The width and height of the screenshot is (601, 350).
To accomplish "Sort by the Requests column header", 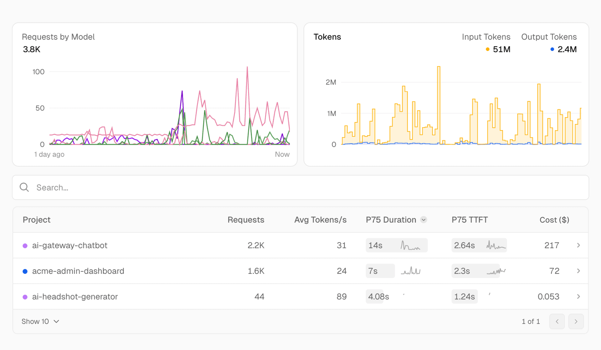I will pos(246,220).
